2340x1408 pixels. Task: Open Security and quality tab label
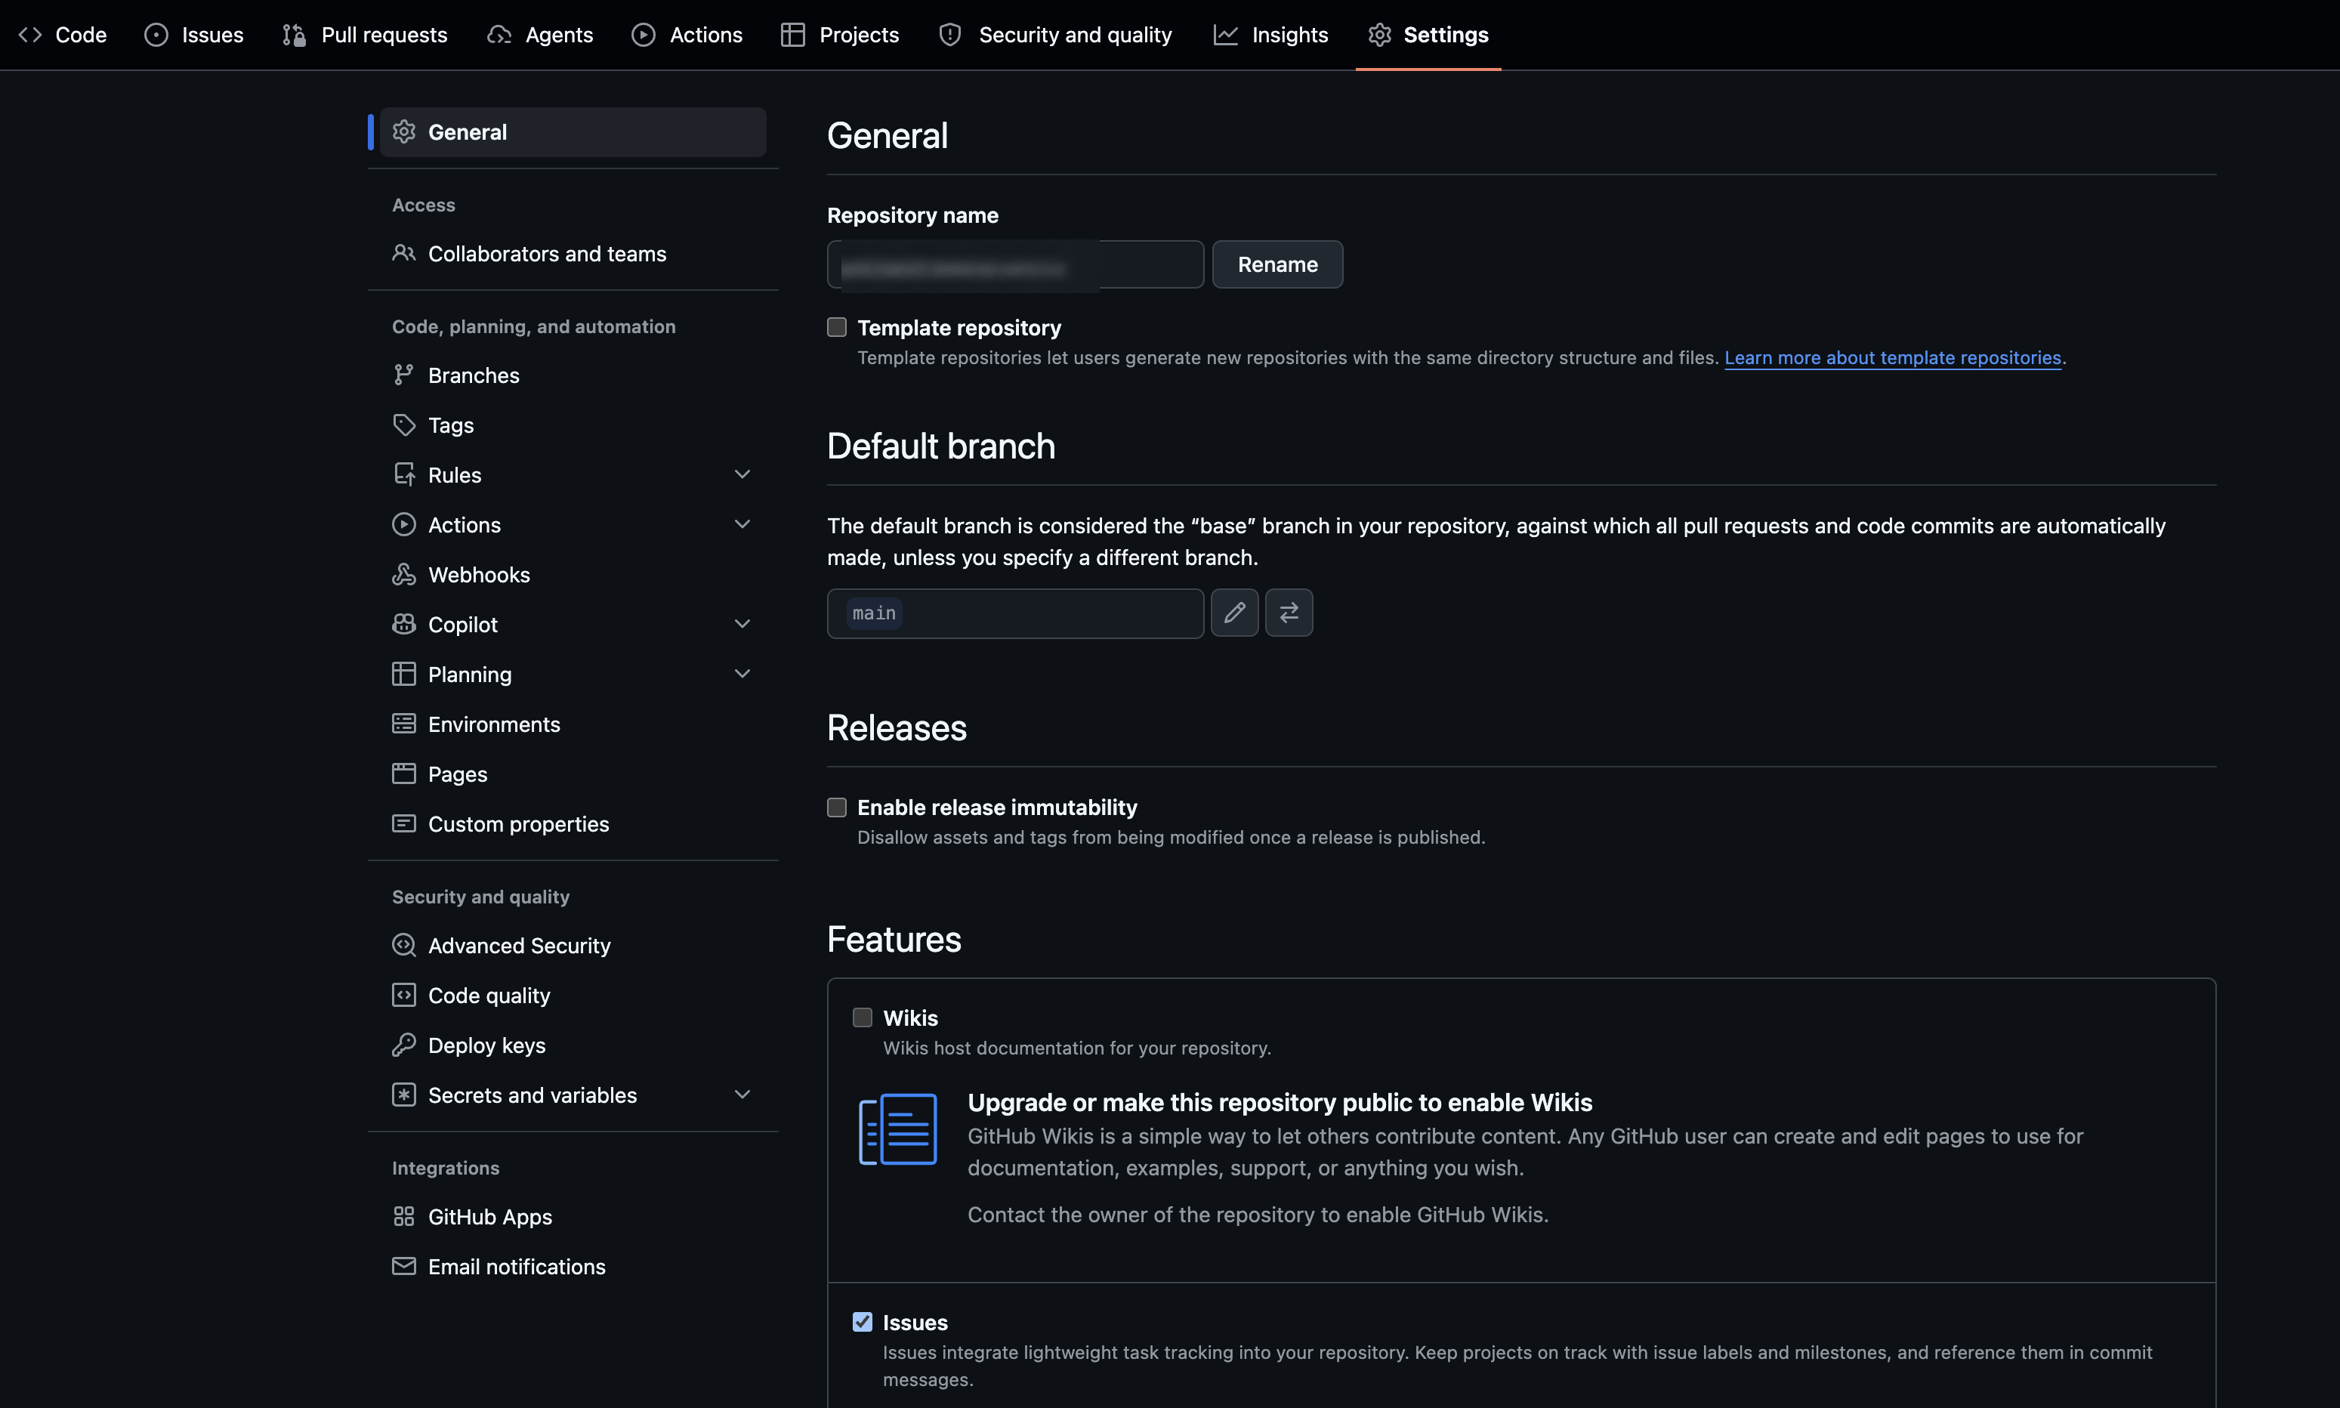click(x=1075, y=35)
